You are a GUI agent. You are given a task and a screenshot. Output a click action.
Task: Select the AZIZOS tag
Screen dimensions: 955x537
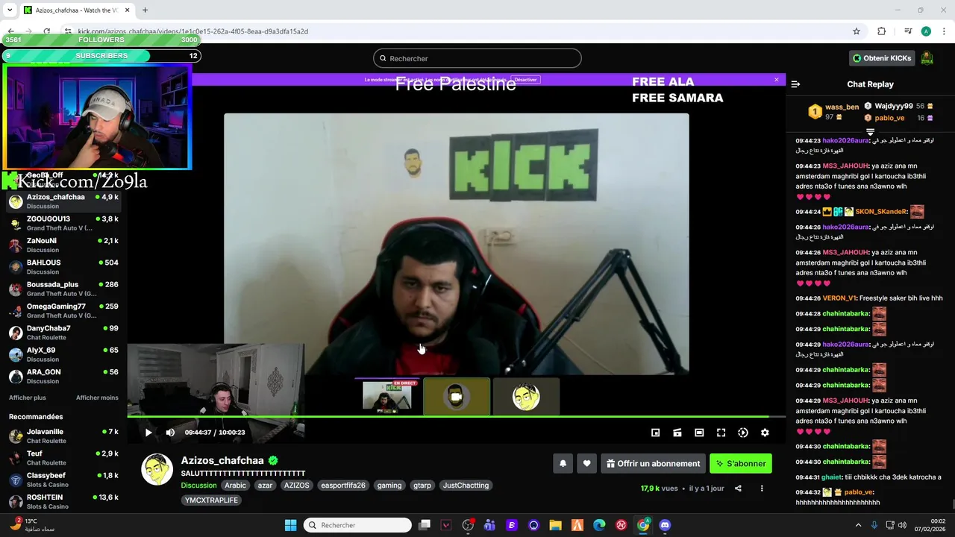coord(296,486)
